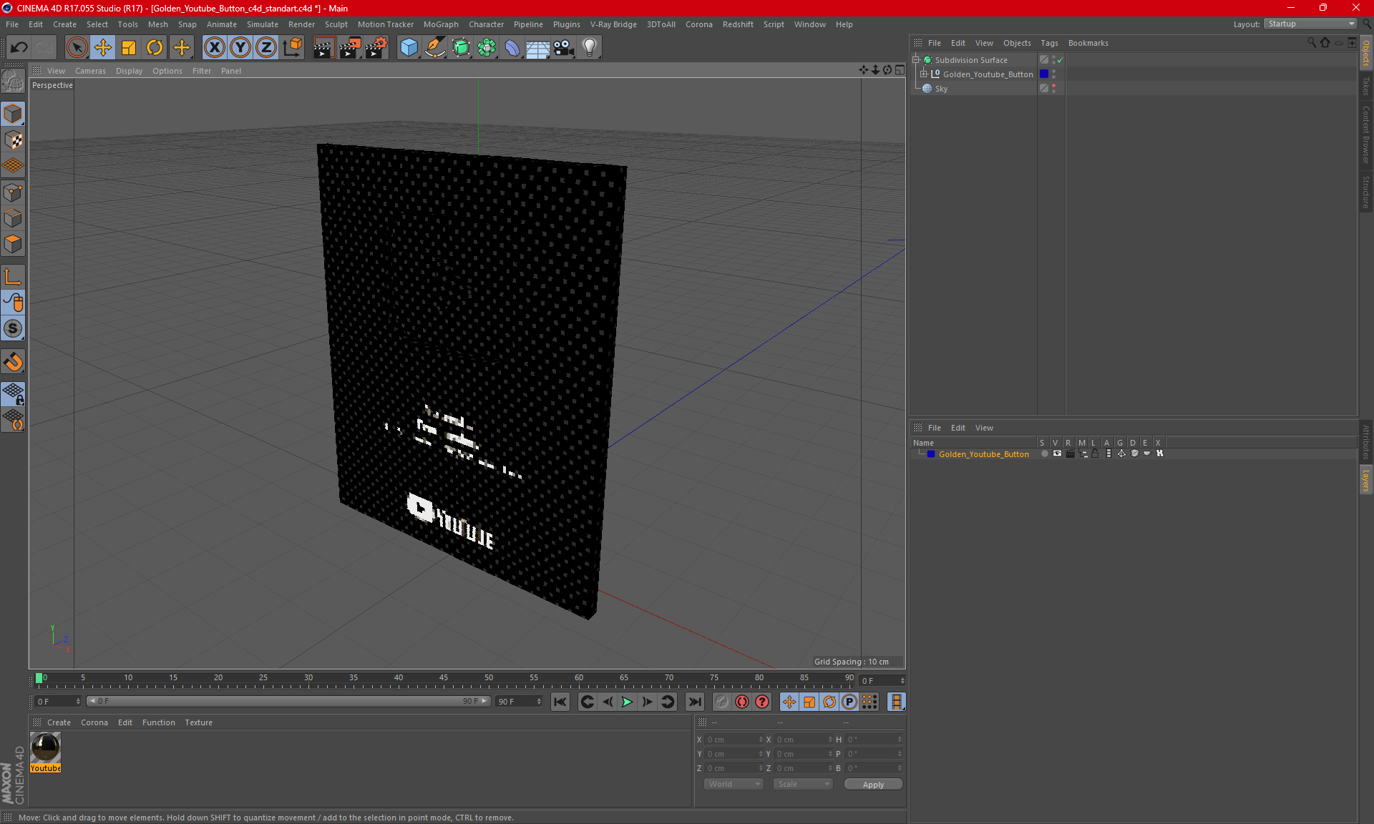1374x824 pixels.
Task: Open Edit Render Settings icon
Action: [376, 48]
